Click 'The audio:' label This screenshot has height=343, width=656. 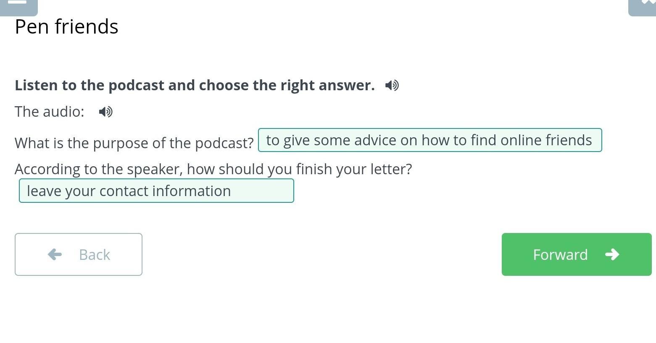pyautogui.click(x=50, y=112)
